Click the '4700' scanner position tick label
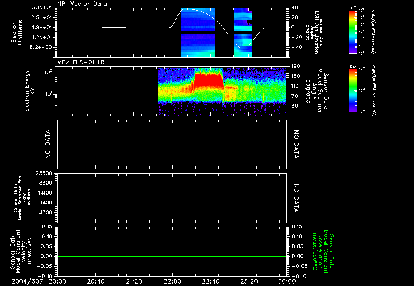This screenshot has width=414, height=286. [x=46, y=212]
